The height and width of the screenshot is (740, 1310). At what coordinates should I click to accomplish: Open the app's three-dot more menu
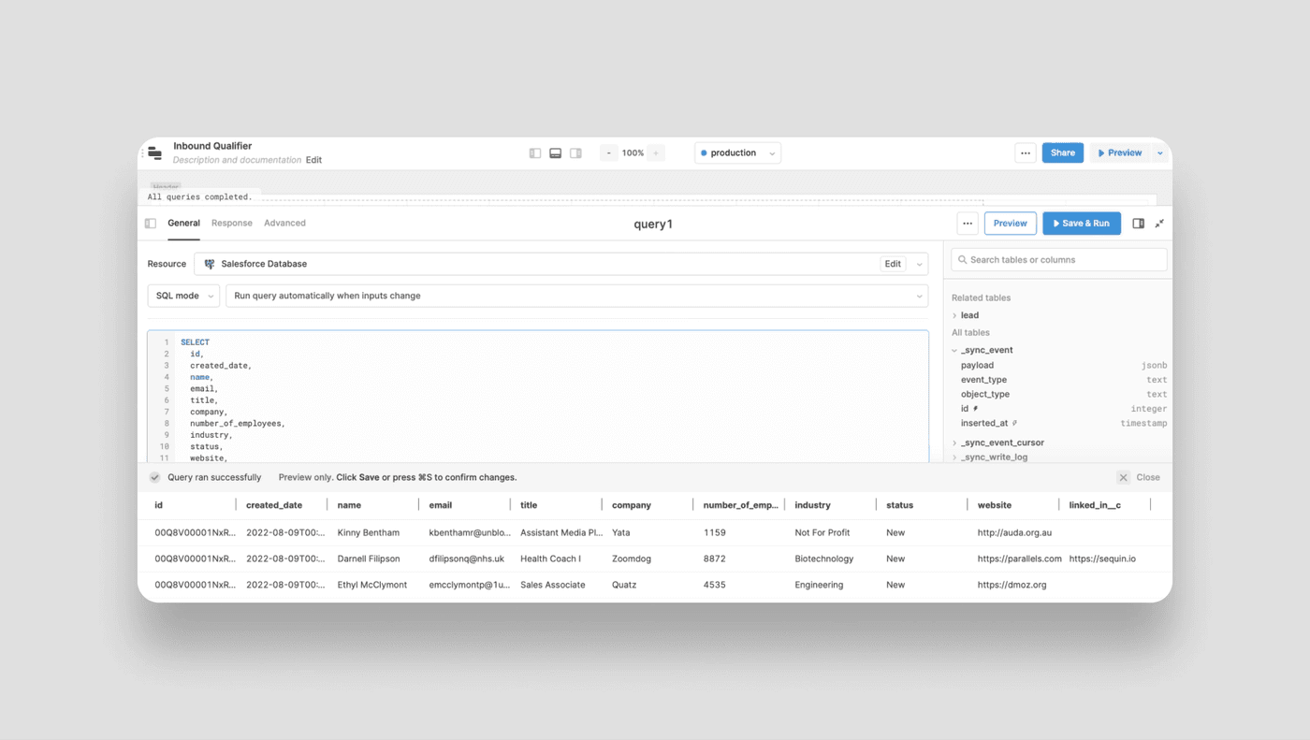tap(1026, 153)
